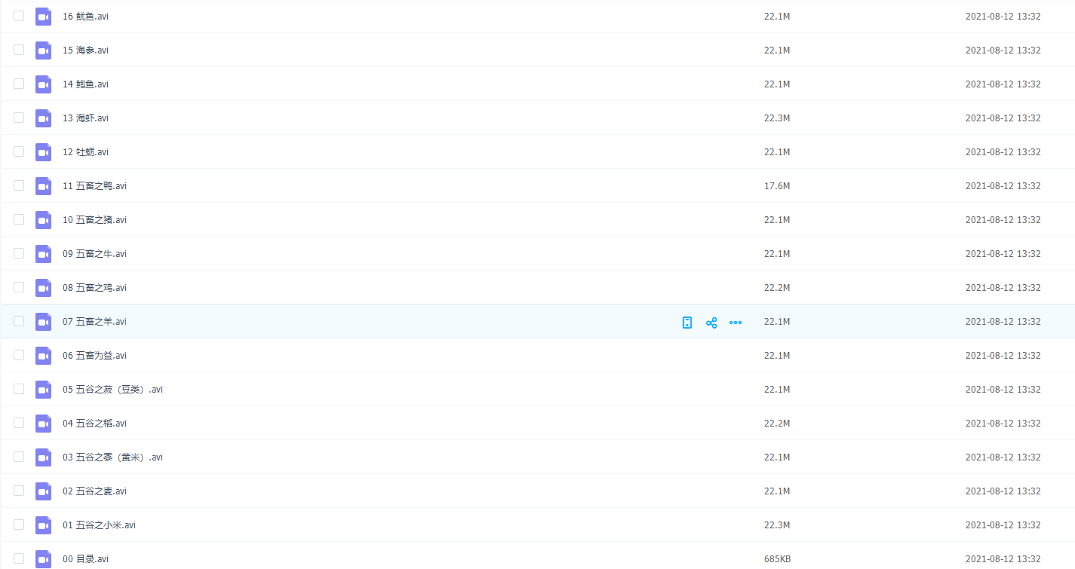Toggle the checkbox for 02 五谷之麦.avi
The image size is (1075, 569).
click(19, 491)
